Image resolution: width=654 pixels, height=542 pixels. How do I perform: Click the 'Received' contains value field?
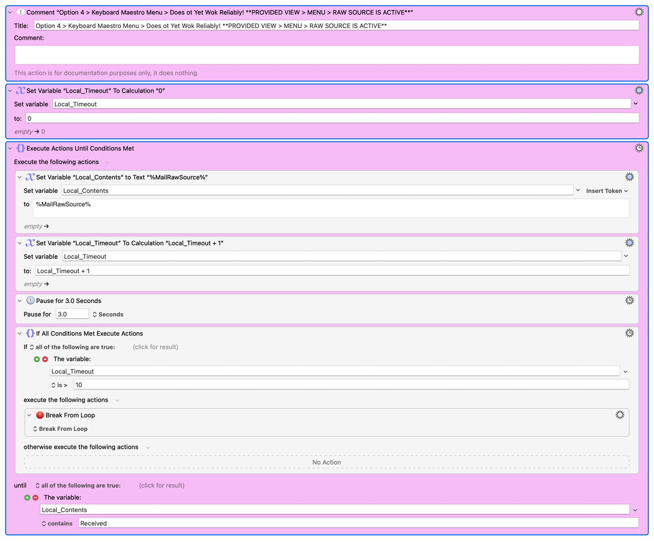pos(358,523)
